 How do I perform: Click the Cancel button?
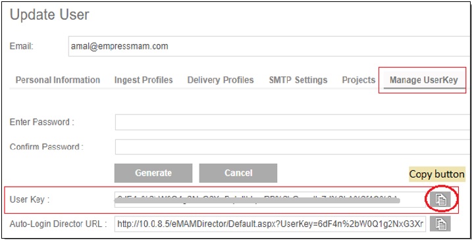point(238,173)
